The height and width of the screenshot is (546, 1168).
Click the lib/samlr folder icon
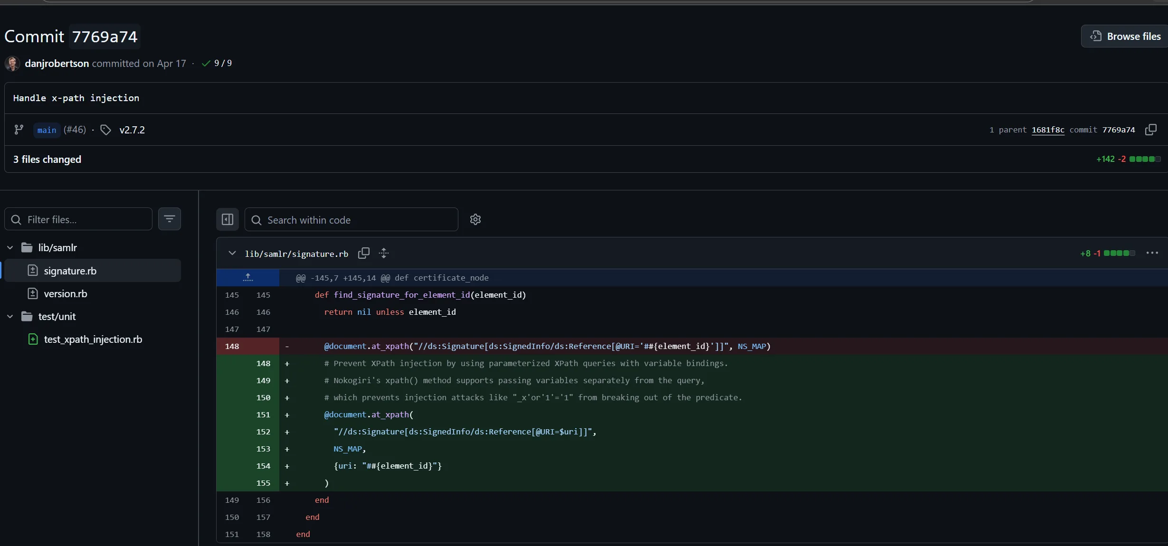27,247
